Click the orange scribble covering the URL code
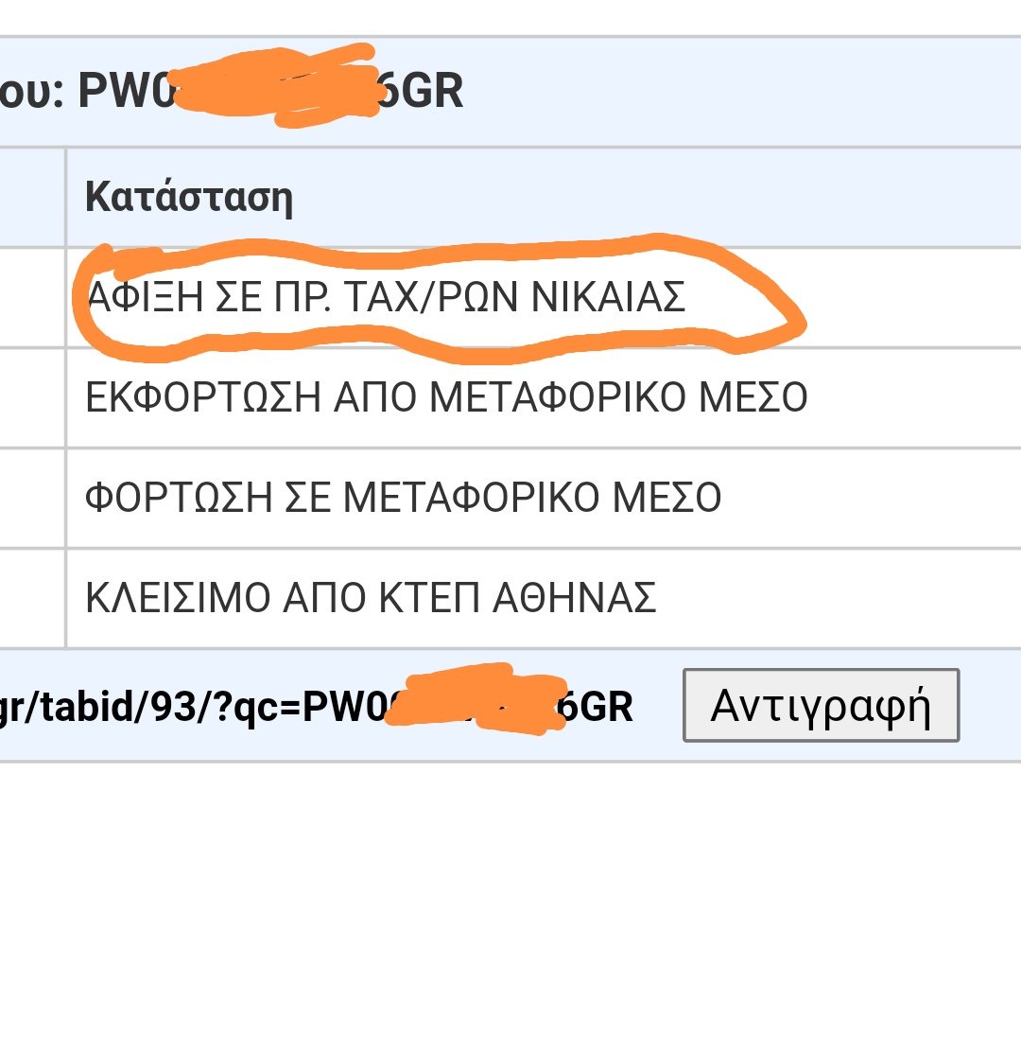The image size is (1021, 1037). [x=476, y=699]
